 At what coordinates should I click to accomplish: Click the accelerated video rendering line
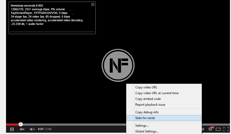(x=47, y=20)
